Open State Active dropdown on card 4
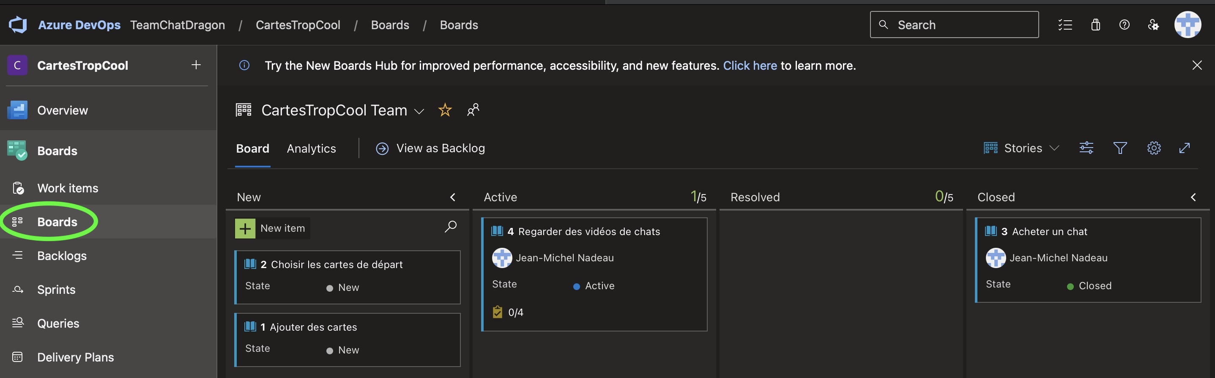This screenshot has width=1215, height=378. (594, 286)
